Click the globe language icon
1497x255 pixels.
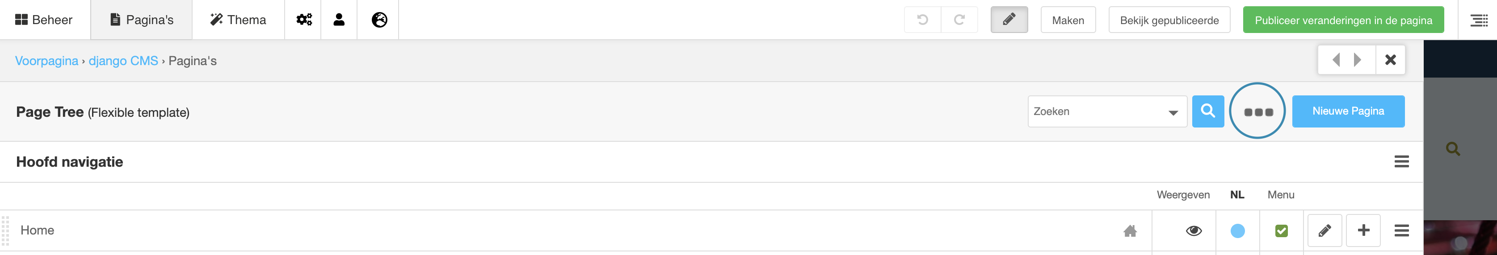[x=379, y=20]
